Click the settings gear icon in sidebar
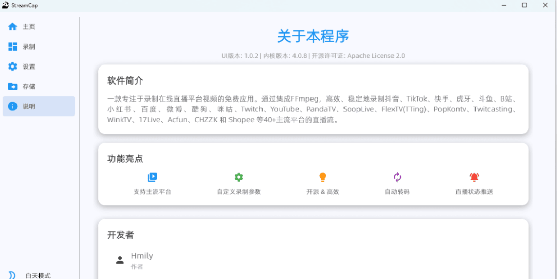This screenshot has width=557, height=279. [x=13, y=67]
